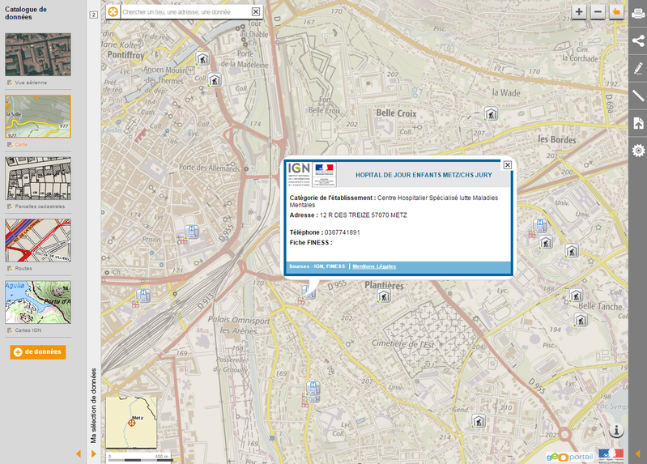Click the search field for a place
647x464 pixels.
(185, 12)
